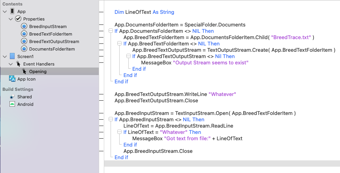Click the Opening event handler icon
Image resolution: width=340 pixels, height=173 pixels.
(24, 71)
